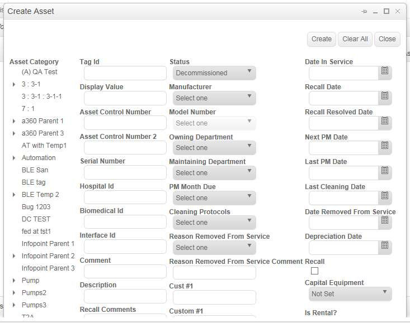The height and width of the screenshot is (323, 410).
Task: Select BLE tag category
Action: pyautogui.click(x=34, y=182)
